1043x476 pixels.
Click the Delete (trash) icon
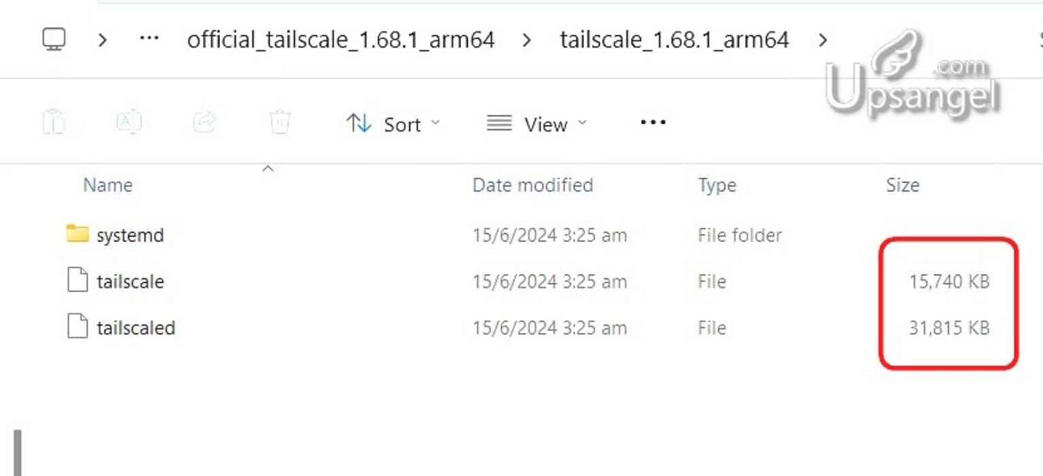click(x=279, y=122)
